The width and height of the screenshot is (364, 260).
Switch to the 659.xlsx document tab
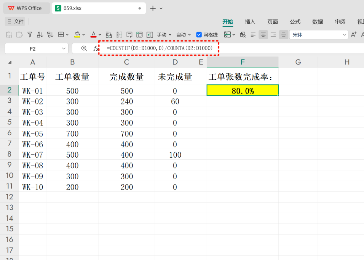click(99, 9)
